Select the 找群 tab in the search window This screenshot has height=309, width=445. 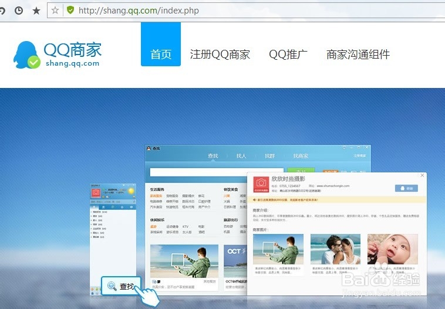click(x=269, y=155)
